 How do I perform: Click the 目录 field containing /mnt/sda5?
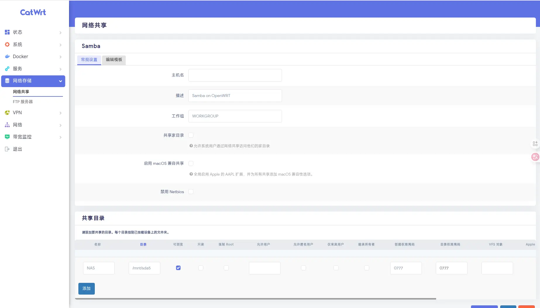[x=145, y=268]
